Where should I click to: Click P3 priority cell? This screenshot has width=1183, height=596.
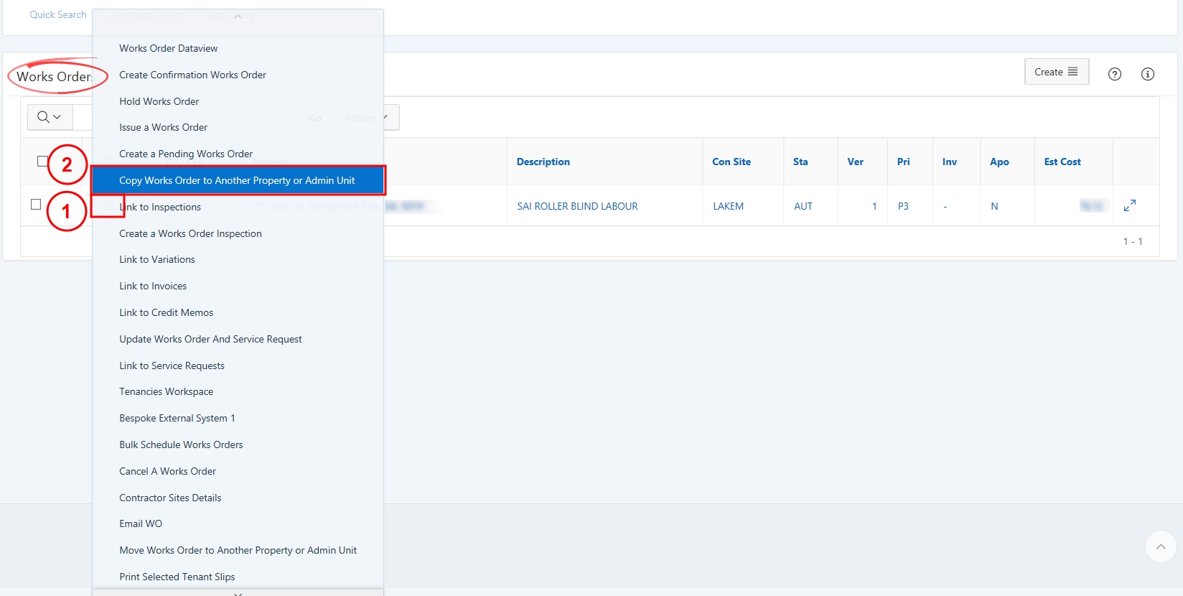pyautogui.click(x=903, y=206)
